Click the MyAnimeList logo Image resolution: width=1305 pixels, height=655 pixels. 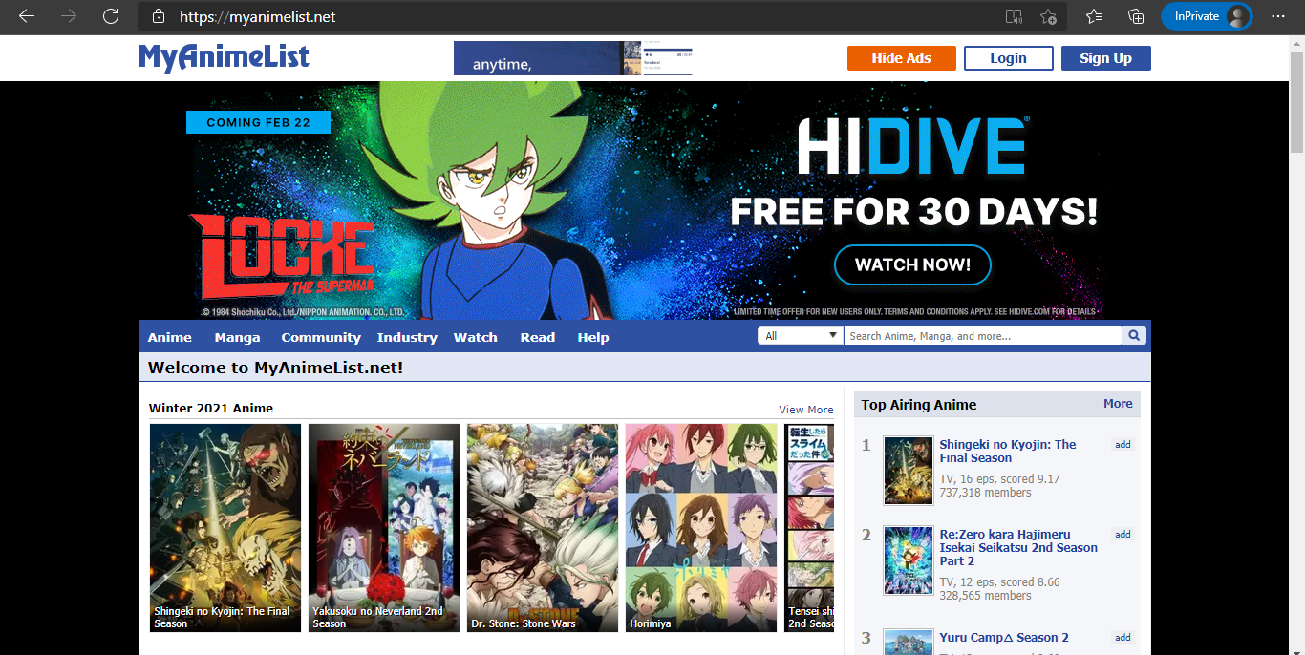click(x=225, y=57)
